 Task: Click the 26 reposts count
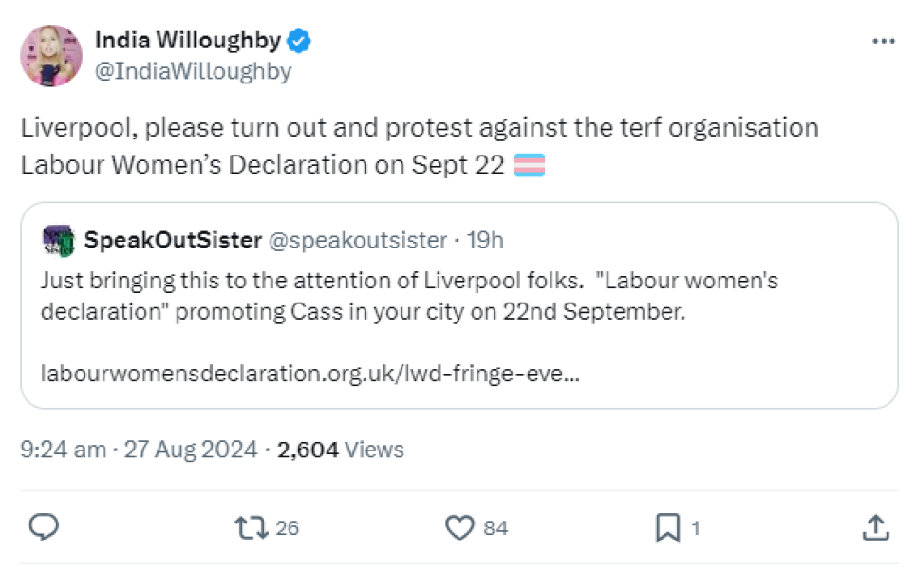287,528
